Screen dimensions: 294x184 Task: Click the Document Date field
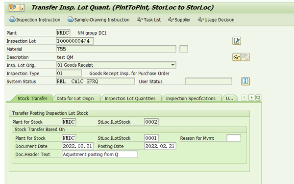[x=77, y=146]
